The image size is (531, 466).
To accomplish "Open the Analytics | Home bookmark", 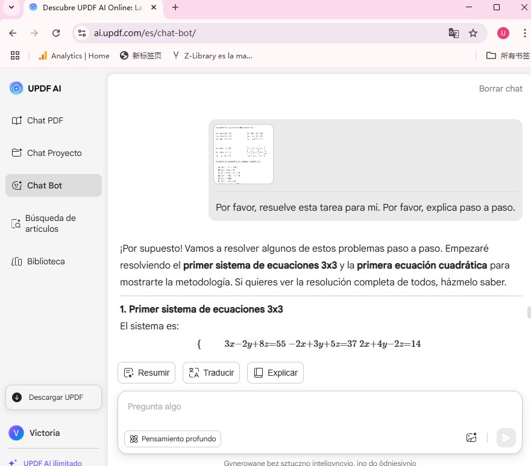I will point(74,55).
